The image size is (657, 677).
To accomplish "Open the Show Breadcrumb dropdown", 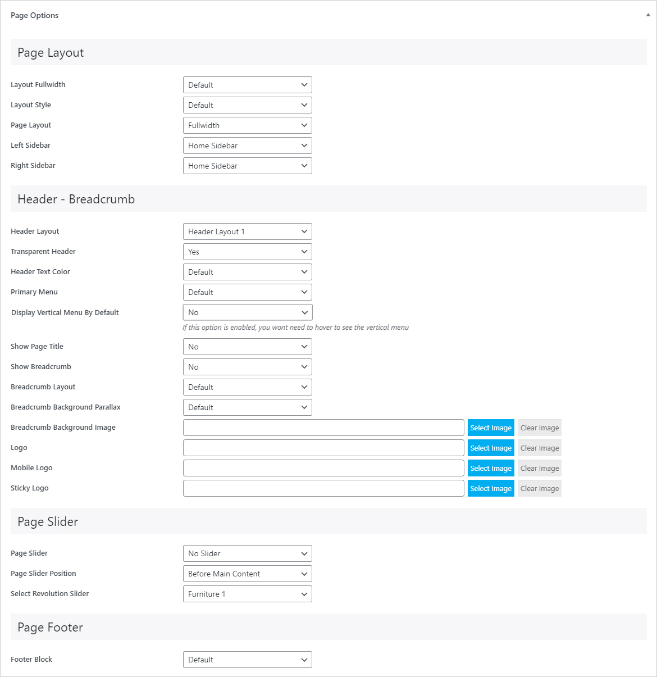I will click(x=247, y=367).
